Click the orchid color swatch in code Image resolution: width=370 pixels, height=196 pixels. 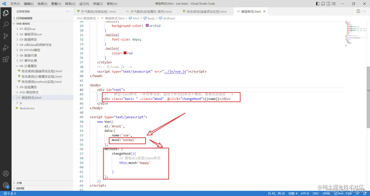[x=147, y=25]
